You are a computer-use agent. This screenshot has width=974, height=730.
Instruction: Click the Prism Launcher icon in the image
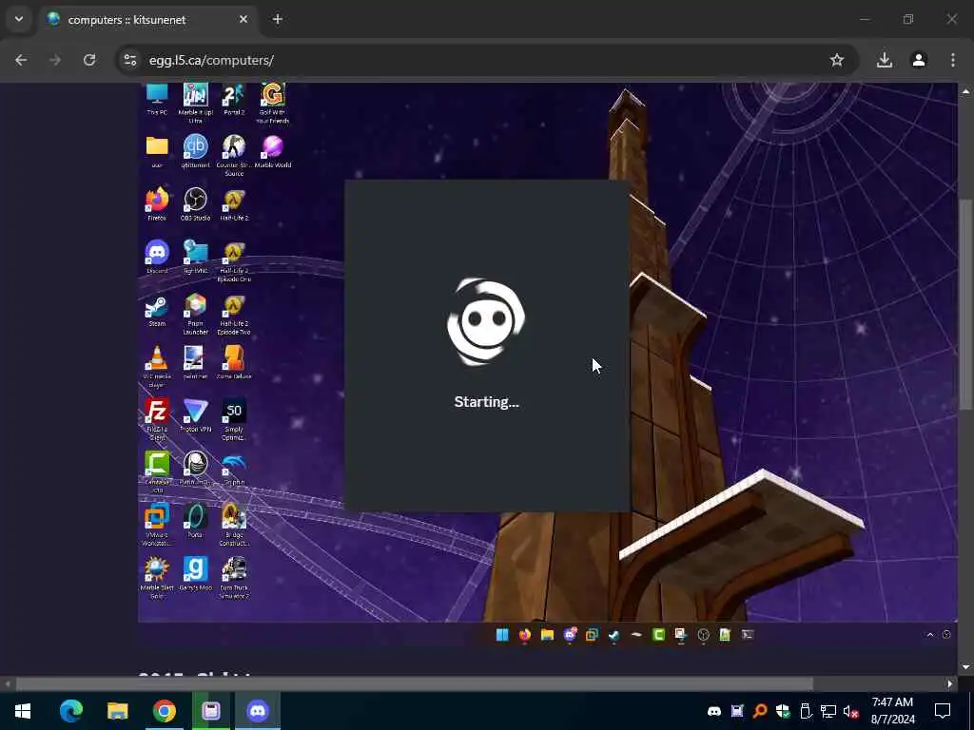pyautogui.click(x=196, y=314)
